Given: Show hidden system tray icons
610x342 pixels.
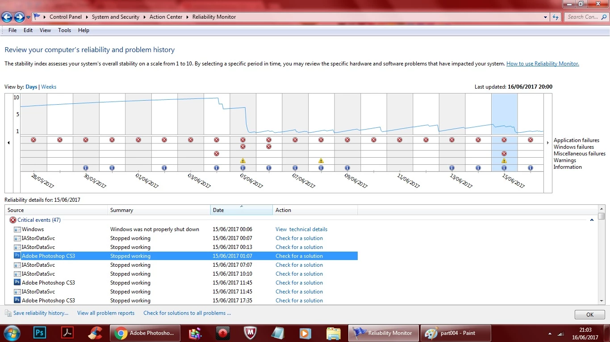Looking at the screenshot, I should (x=550, y=333).
